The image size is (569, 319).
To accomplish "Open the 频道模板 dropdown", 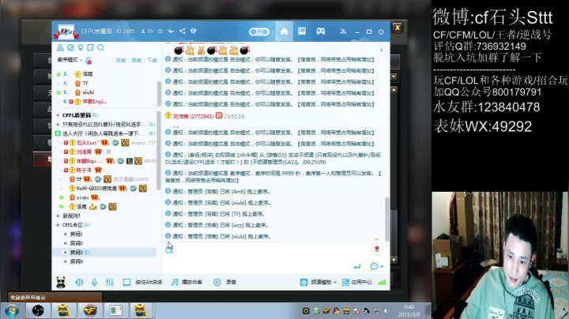I will coord(318,282).
